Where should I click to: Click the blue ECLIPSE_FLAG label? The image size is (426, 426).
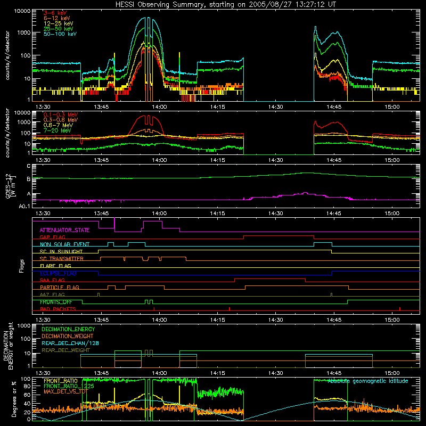click(x=58, y=273)
